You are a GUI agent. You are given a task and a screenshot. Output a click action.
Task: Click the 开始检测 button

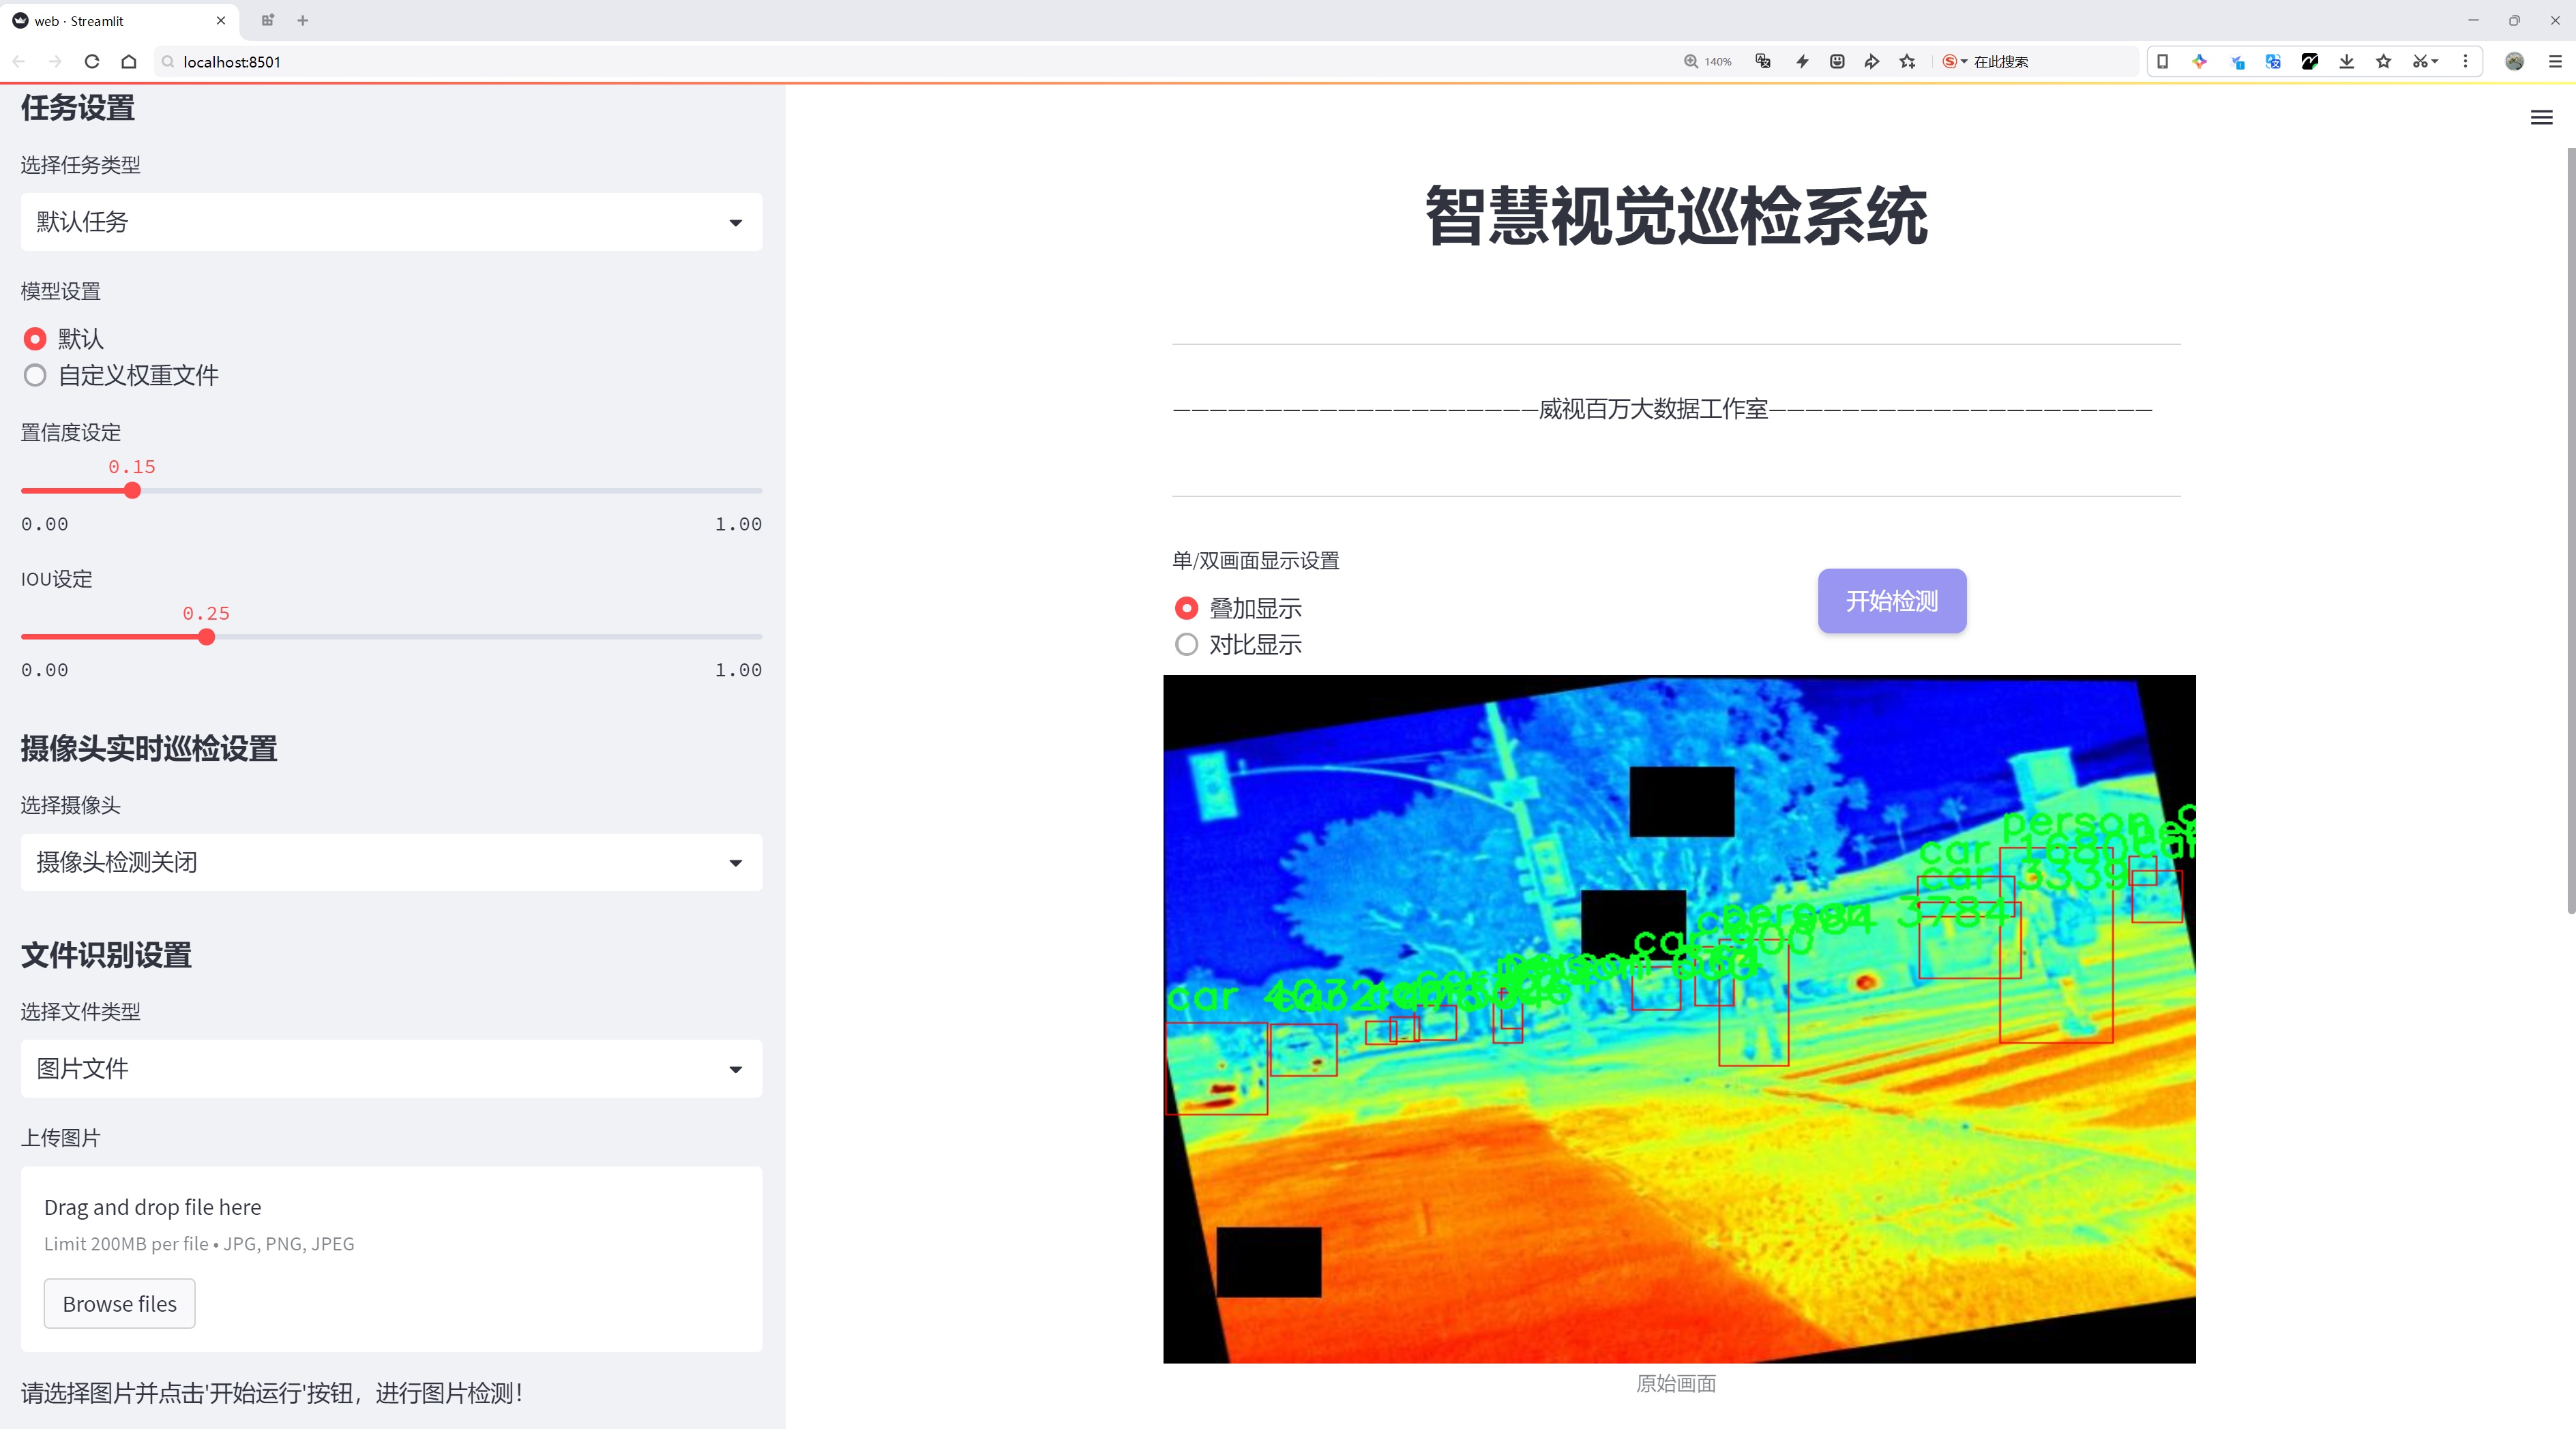pyautogui.click(x=1891, y=601)
